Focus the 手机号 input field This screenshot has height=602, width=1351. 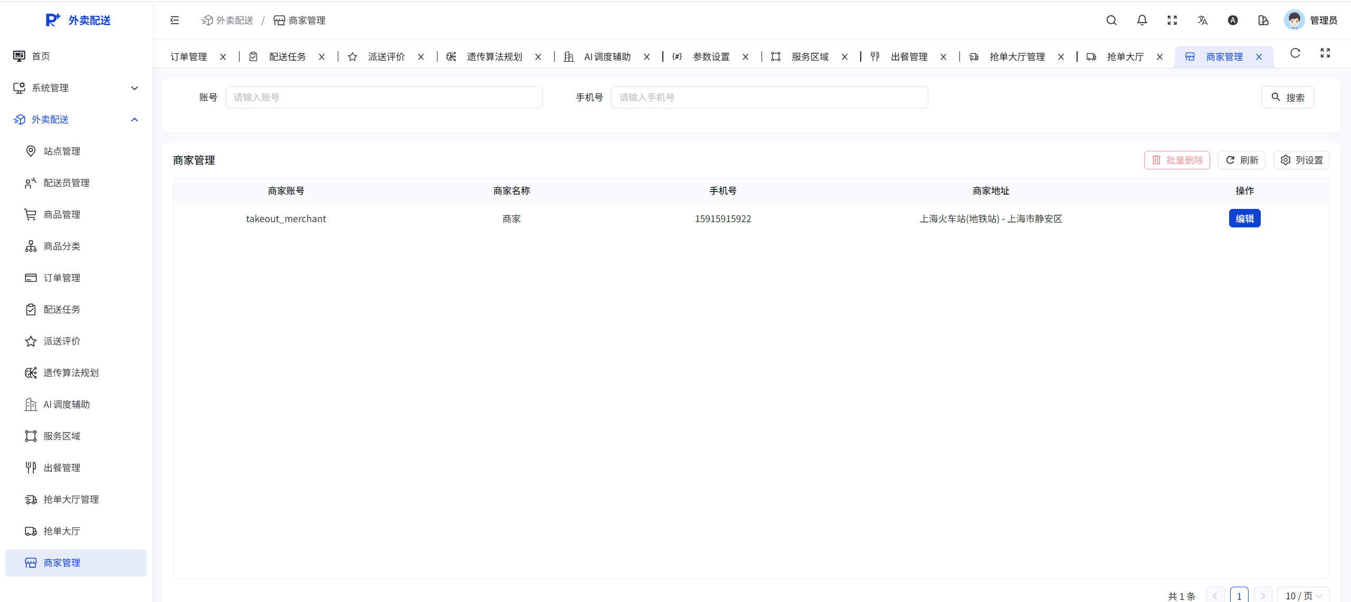[x=769, y=98]
